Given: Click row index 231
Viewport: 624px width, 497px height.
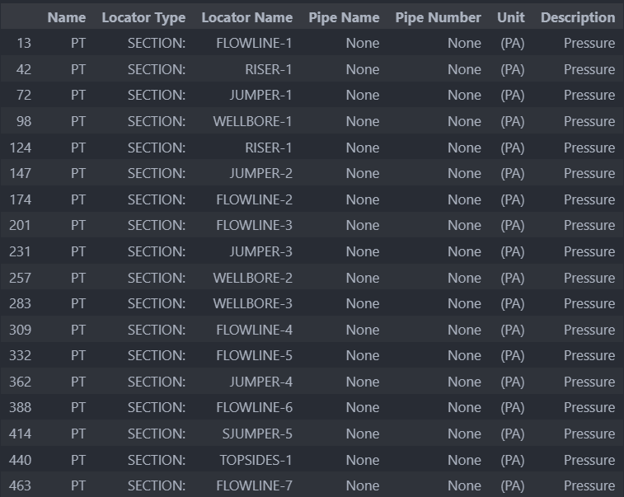Looking at the screenshot, I should [x=20, y=251].
